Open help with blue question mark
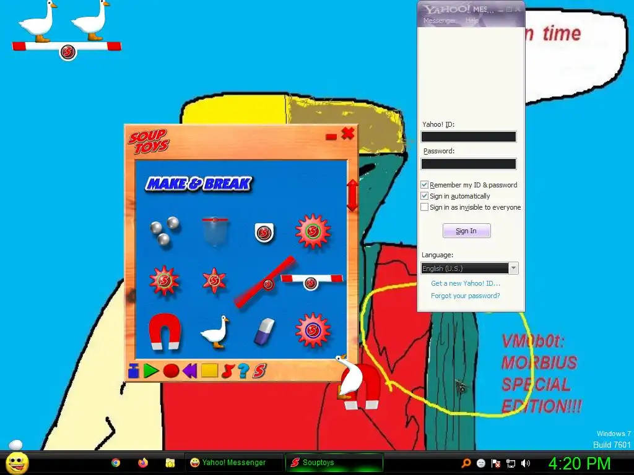Image resolution: width=634 pixels, height=475 pixels. point(243,370)
